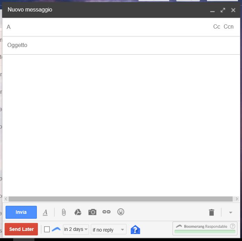
Task: Click the horizontal scrollbar right arrow
Action: tap(237, 199)
